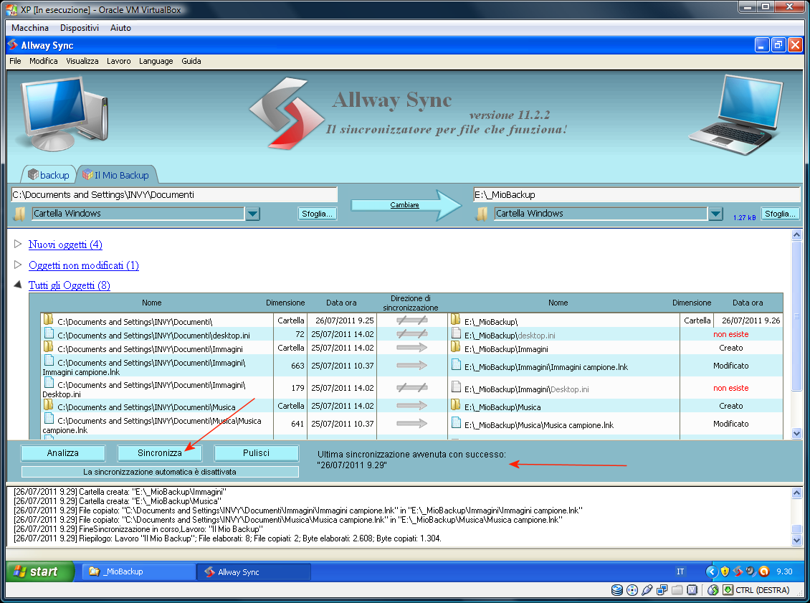Click the yellow security shield tray icon
Screen dimensions: 810x603
[x=725, y=571]
